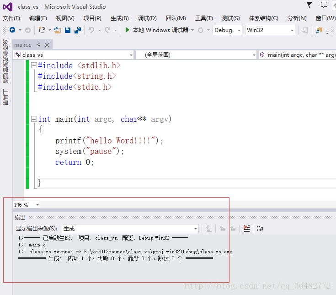The image size is (336, 295).
Task: Clear all output with the red-X icon
Action: (247, 229)
